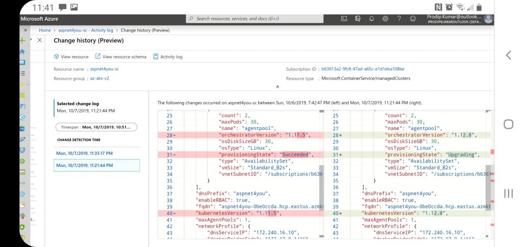Viewport: 523px width, 247px height.
Task: Click the Favorites star in sidebar
Action: pos(22,84)
